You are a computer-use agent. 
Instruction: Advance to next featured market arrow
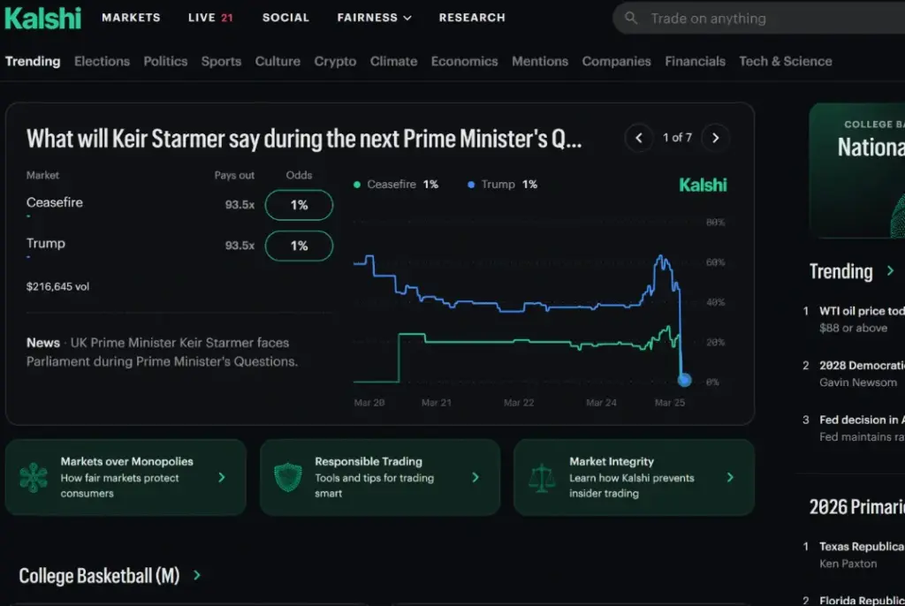(x=716, y=138)
